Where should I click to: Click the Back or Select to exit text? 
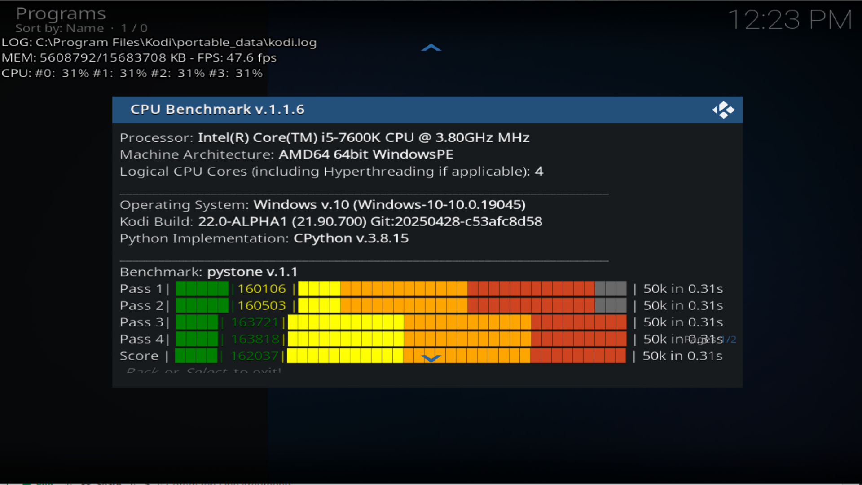coord(203,370)
